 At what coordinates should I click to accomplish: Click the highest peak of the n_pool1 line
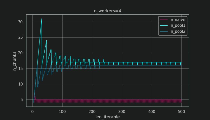41,19
